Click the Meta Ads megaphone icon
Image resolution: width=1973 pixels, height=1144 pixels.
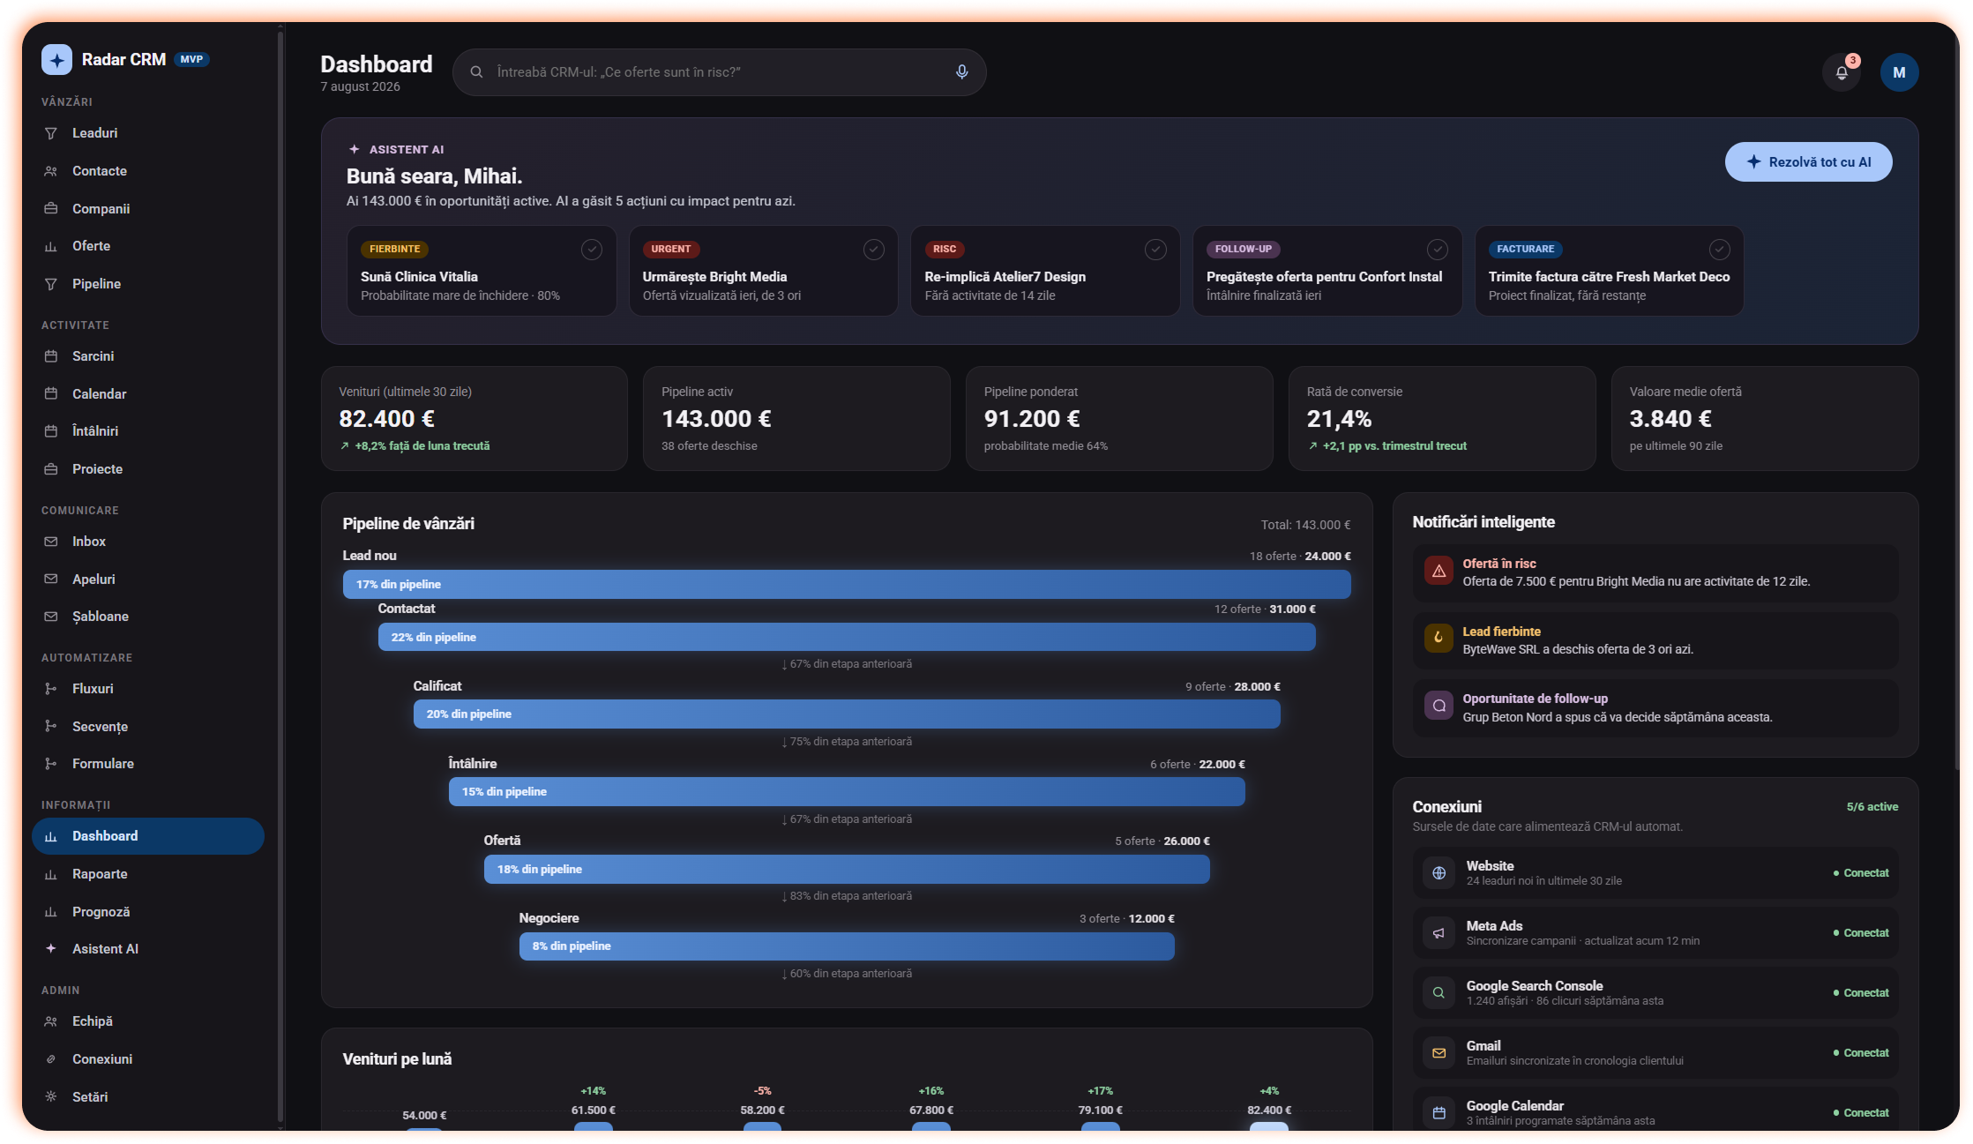point(1439,933)
